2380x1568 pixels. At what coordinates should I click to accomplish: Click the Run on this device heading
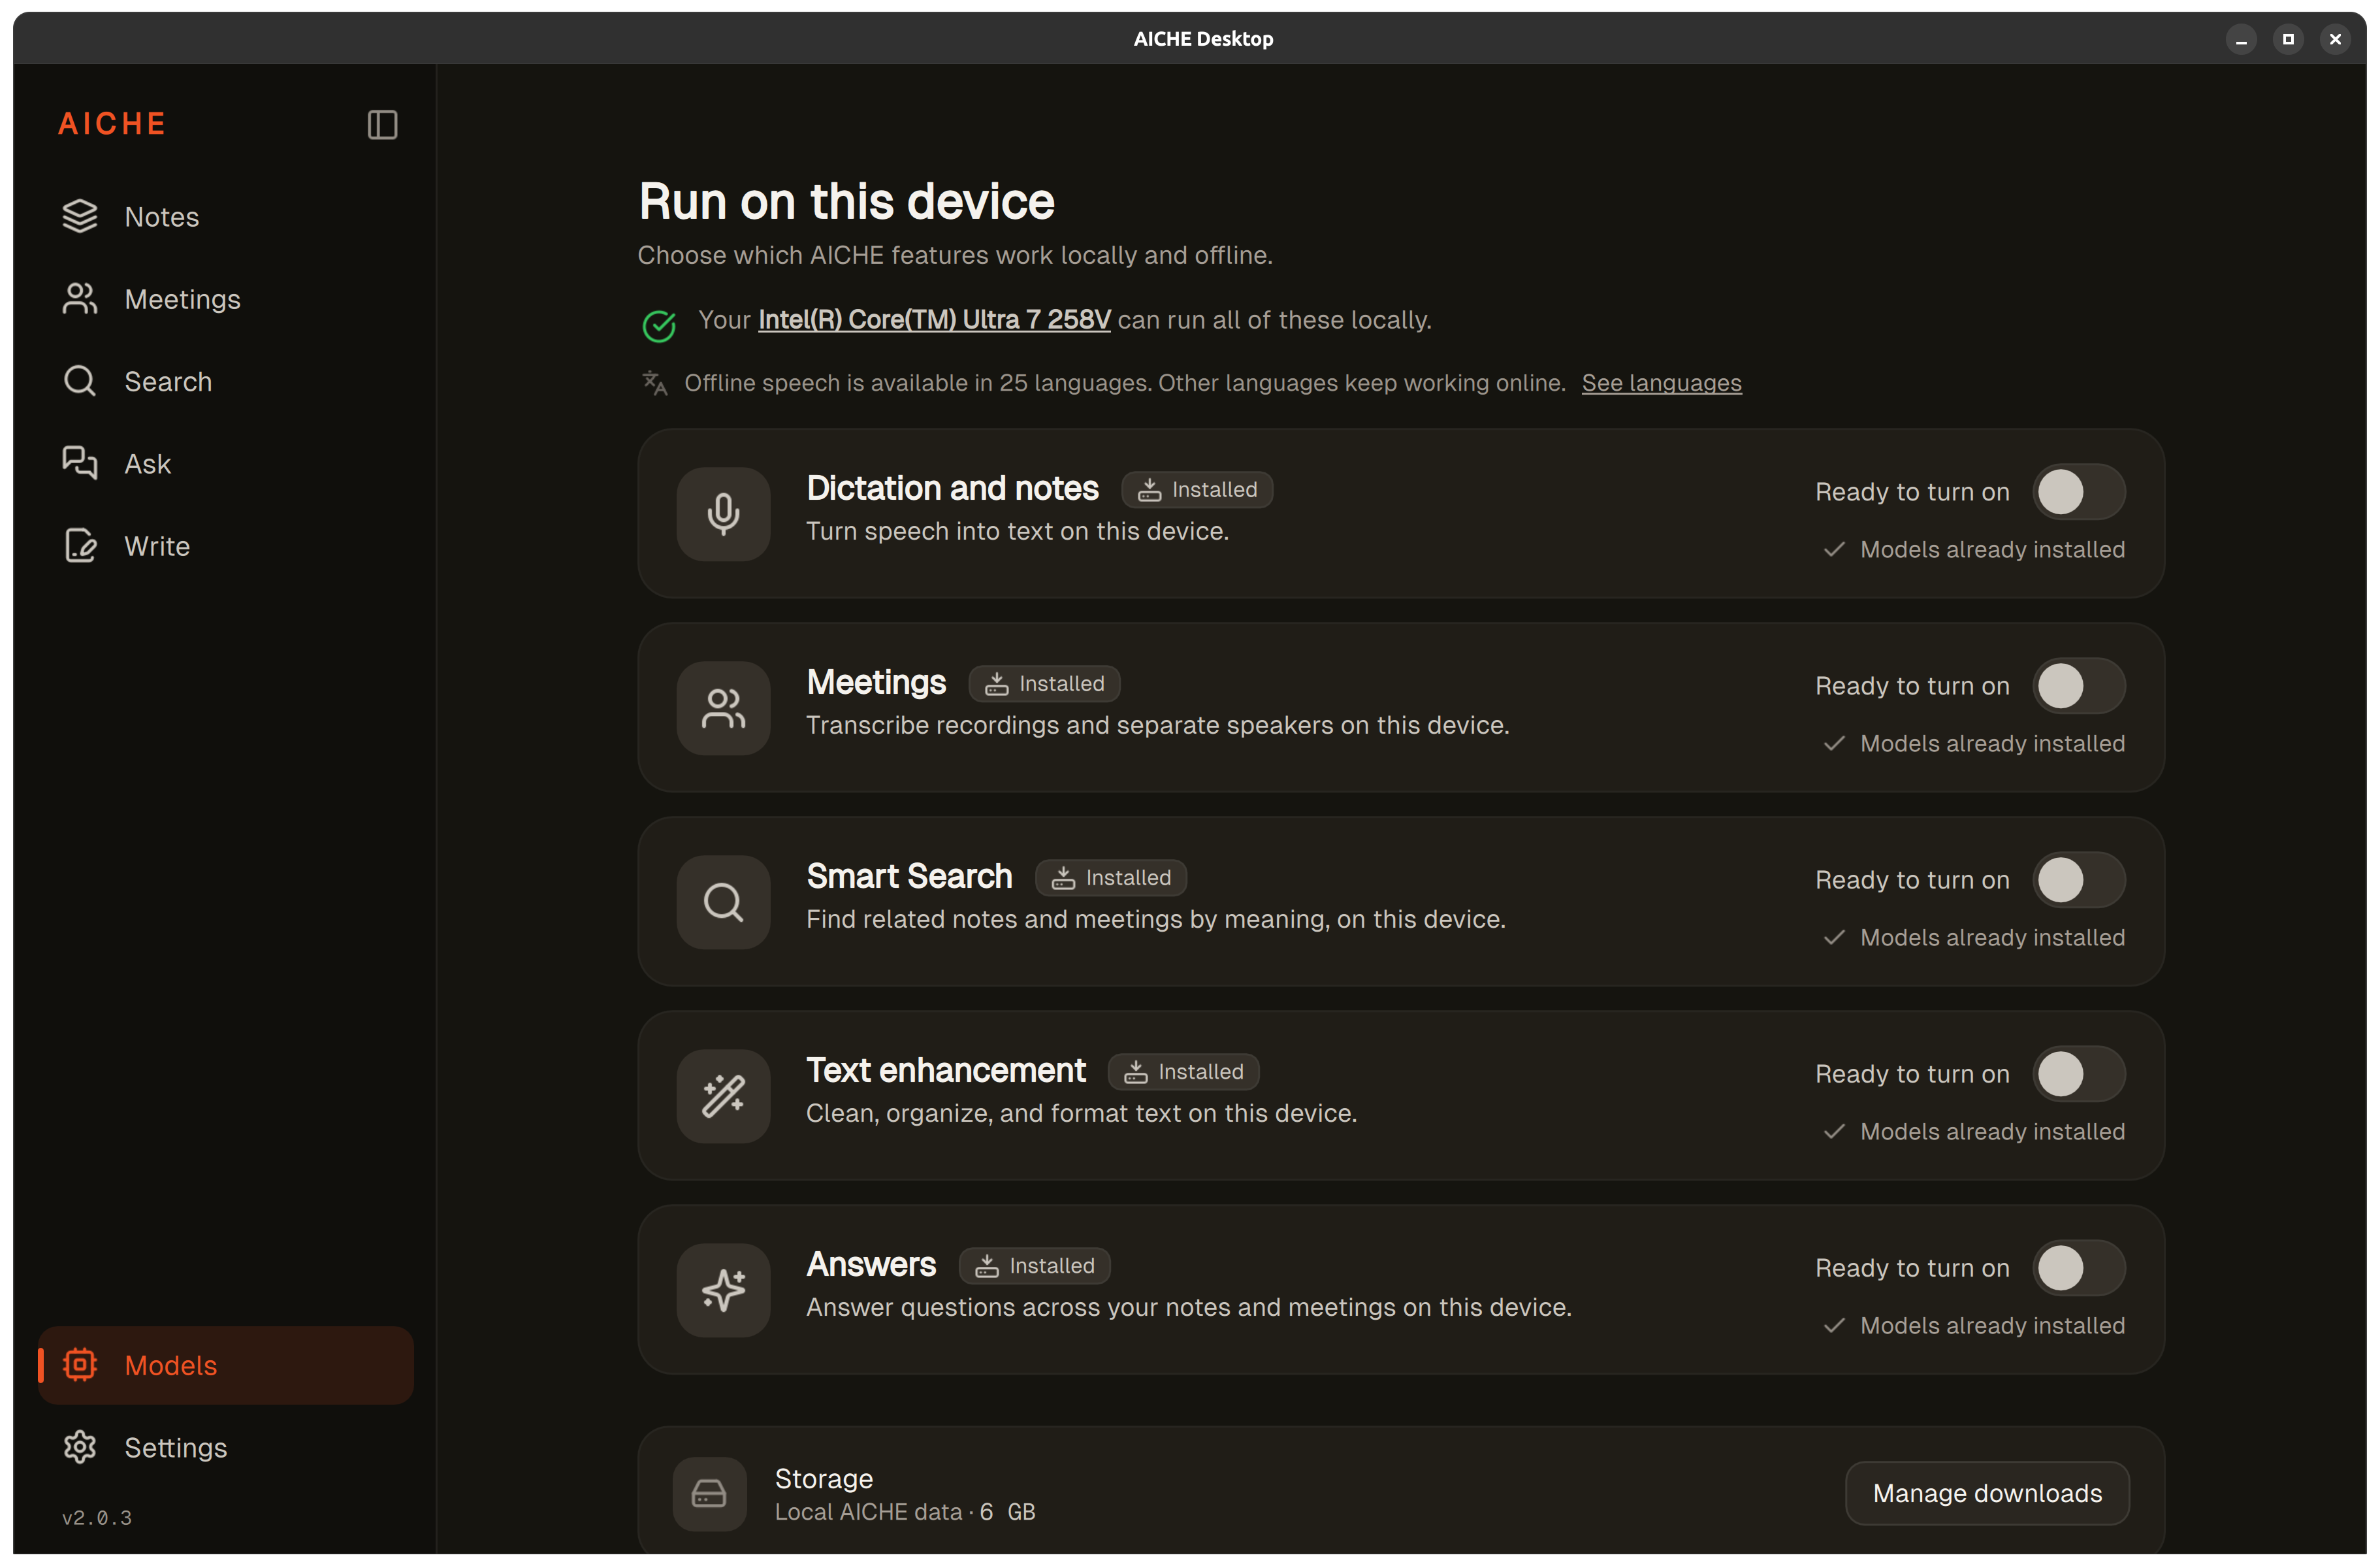click(x=846, y=202)
